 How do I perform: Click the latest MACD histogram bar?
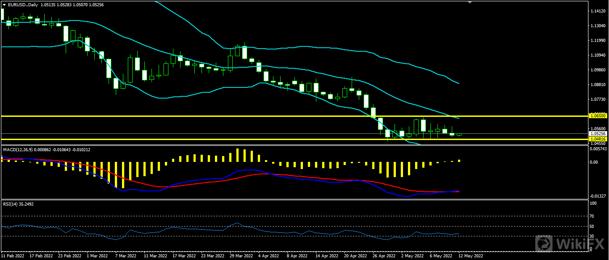coord(459,161)
